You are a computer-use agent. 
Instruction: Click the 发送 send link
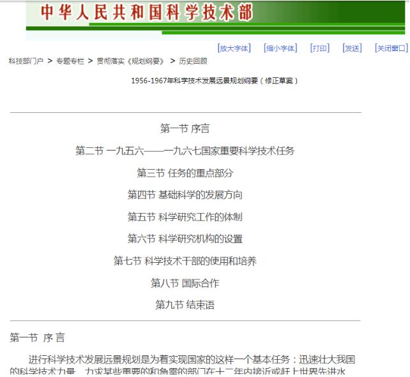(x=352, y=48)
